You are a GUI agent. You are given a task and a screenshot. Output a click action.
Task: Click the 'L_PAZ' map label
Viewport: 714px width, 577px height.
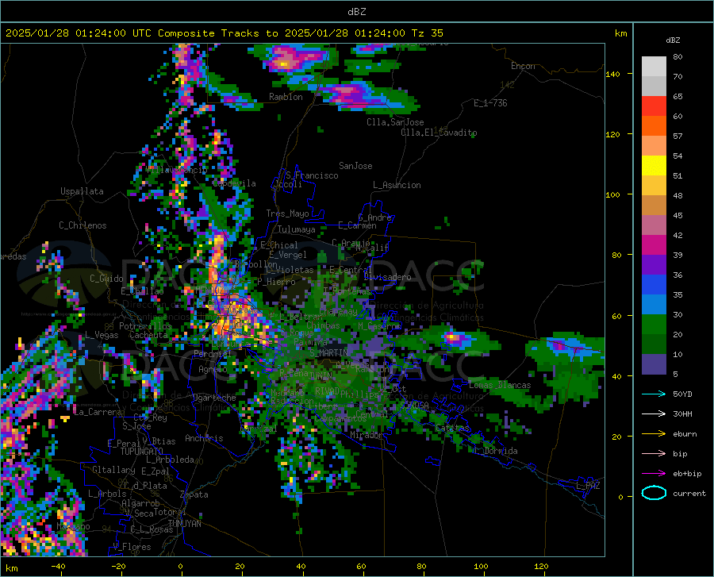click(588, 486)
